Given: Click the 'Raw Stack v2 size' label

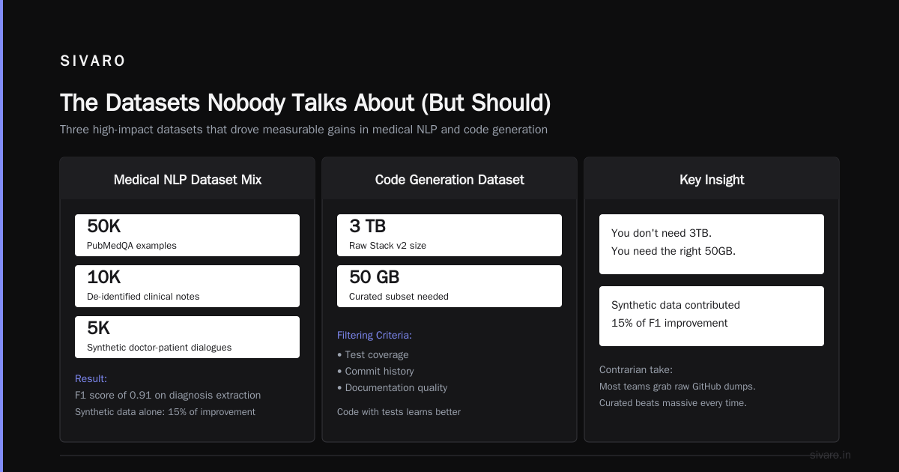Looking at the screenshot, I should (x=387, y=246).
